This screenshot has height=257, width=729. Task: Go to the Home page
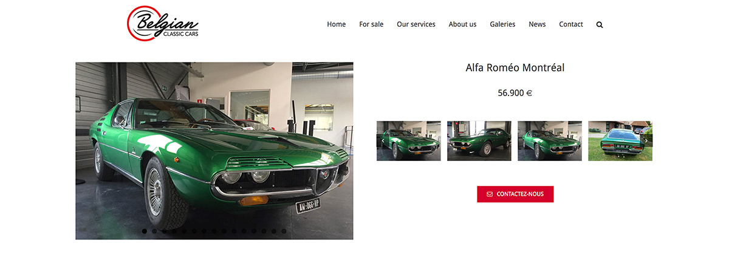(x=336, y=24)
